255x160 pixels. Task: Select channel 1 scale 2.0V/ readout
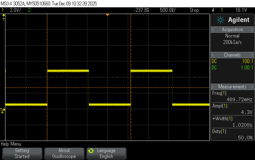coord(15,10)
